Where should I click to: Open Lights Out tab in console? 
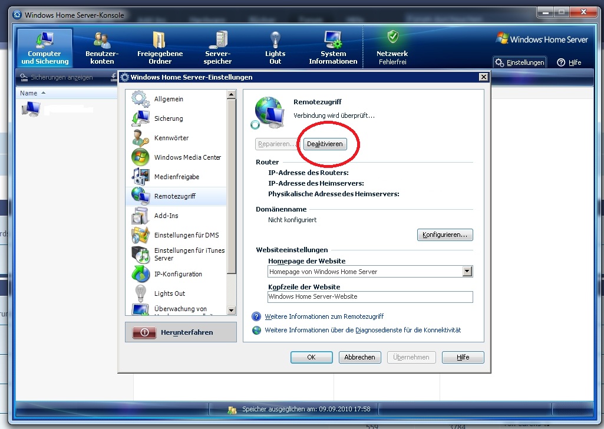(275, 48)
